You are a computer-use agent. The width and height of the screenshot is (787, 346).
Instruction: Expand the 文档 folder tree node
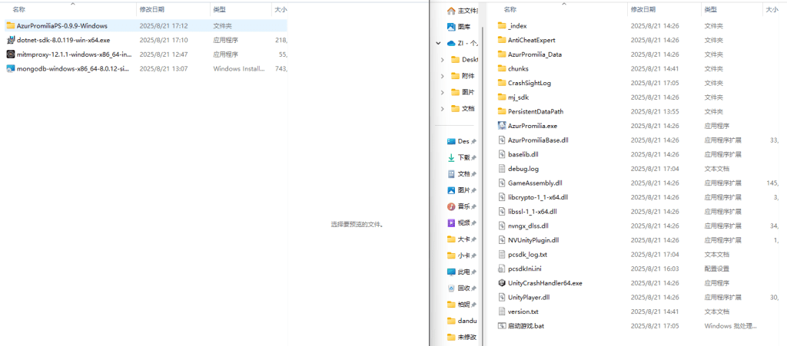443,109
